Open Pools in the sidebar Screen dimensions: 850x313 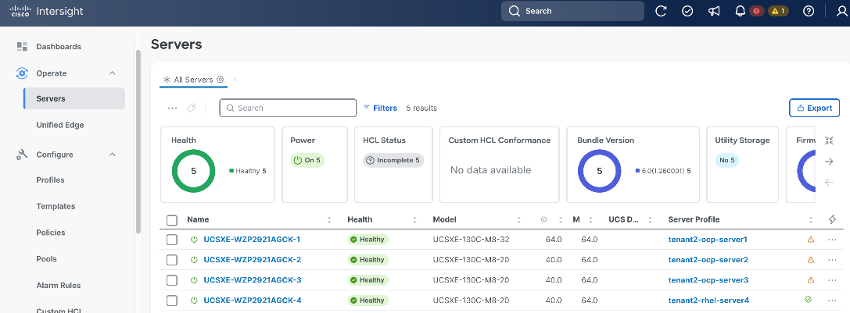point(46,259)
